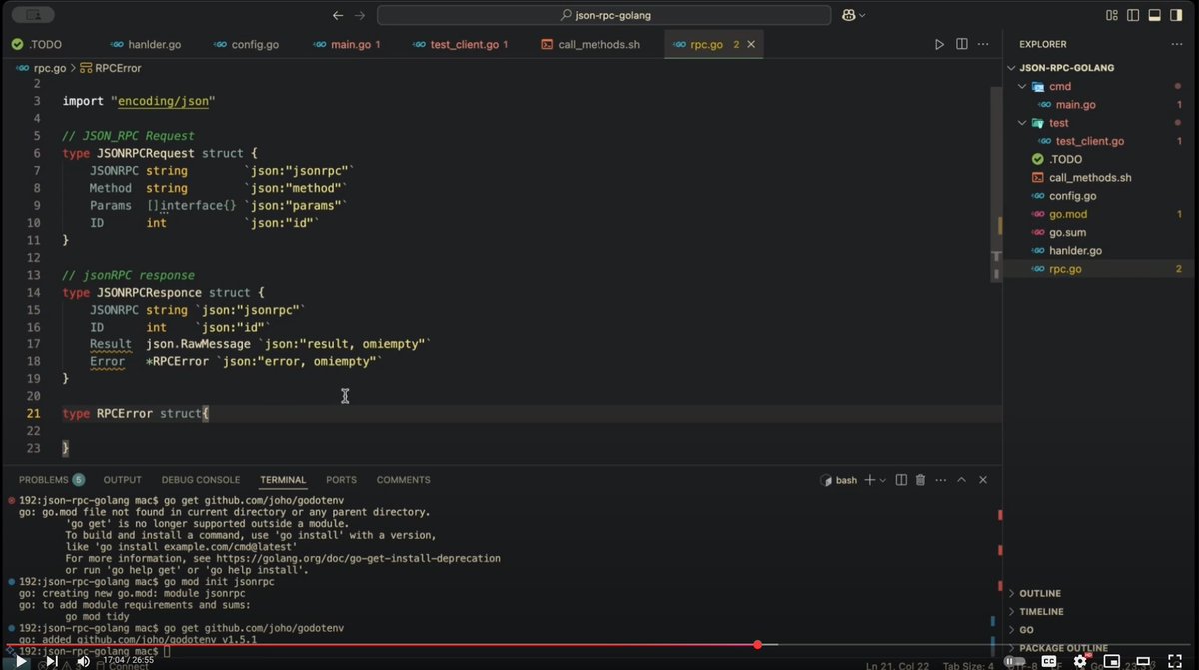Maximize the terminal panel with chevron up
Viewport: 1199px width, 670px height.
961,480
